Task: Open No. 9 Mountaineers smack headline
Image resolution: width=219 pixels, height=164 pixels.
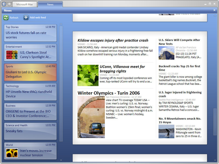Action: (180, 120)
